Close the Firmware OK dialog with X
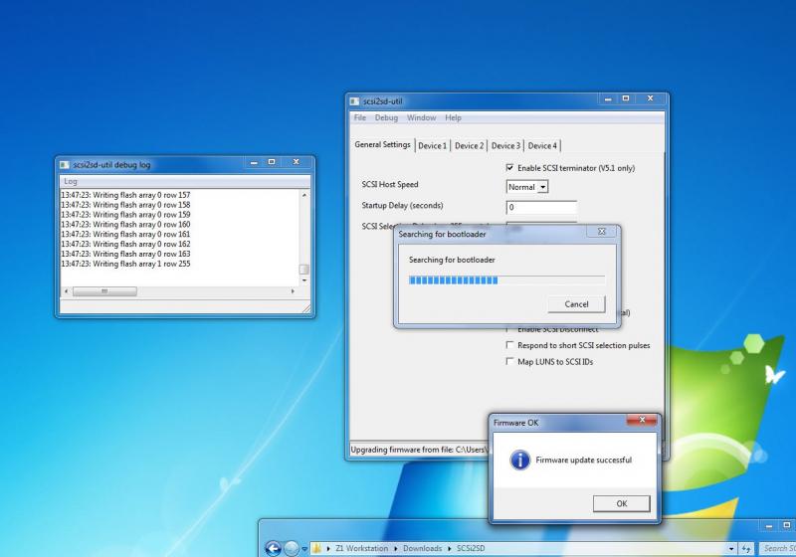796x557 pixels. click(642, 420)
